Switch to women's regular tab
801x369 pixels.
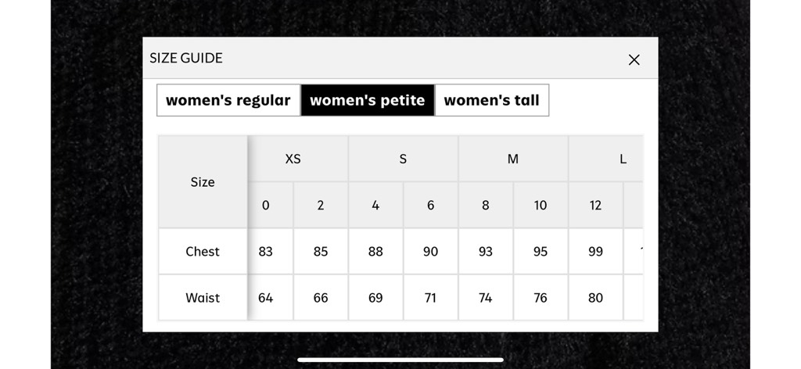pyautogui.click(x=228, y=100)
